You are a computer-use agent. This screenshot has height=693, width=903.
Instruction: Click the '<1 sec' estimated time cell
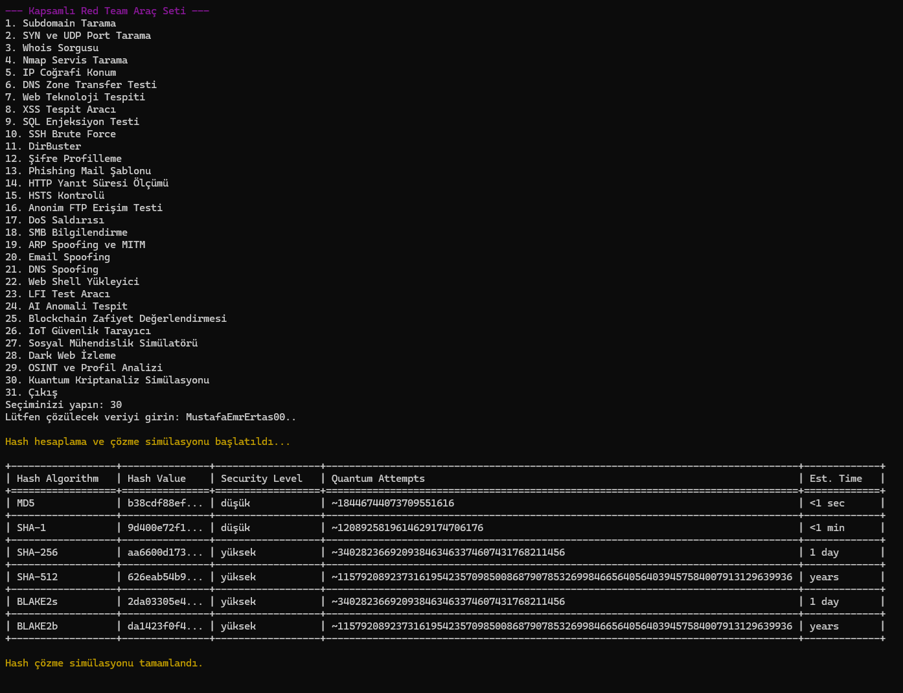click(827, 503)
